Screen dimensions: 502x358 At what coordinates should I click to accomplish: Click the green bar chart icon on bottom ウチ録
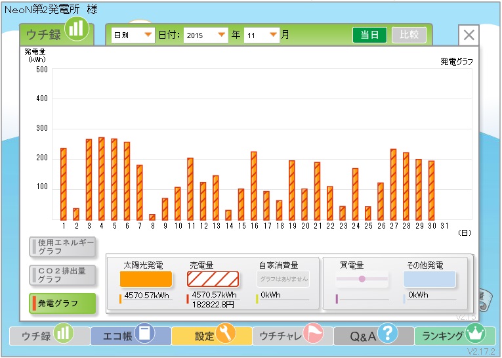[x=64, y=333]
